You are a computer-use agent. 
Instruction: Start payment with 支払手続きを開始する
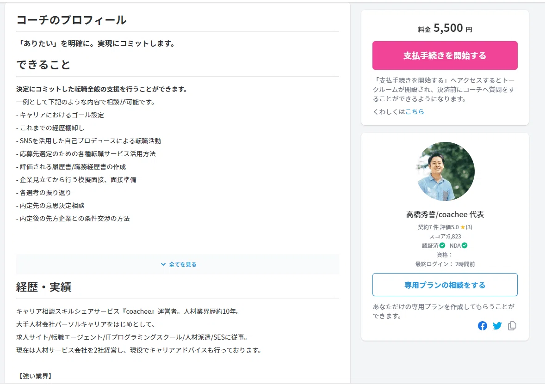tap(445, 55)
